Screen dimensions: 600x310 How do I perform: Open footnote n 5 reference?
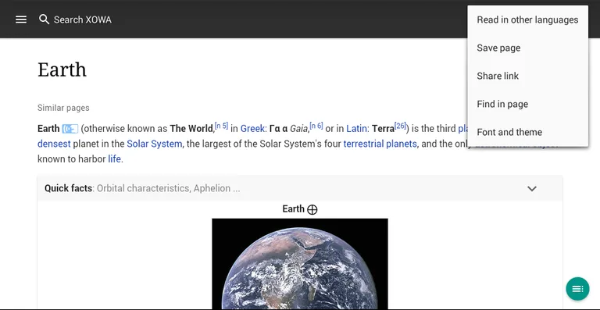[x=222, y=126]
